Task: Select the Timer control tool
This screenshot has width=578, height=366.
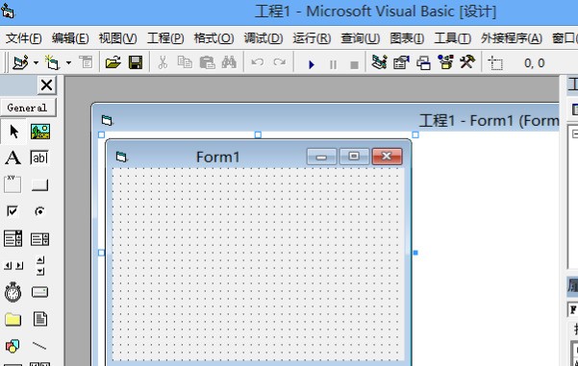Action: (x=13, y=292)
